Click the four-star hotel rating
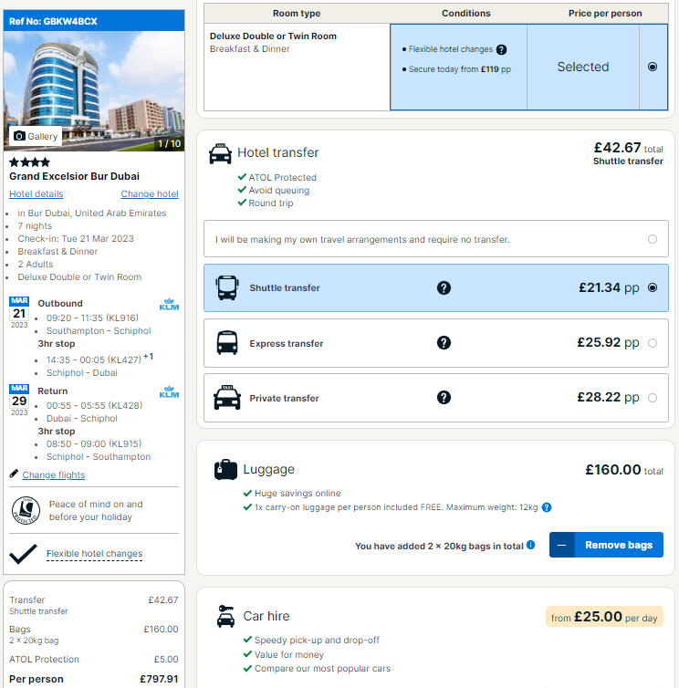 pos(30,162)
